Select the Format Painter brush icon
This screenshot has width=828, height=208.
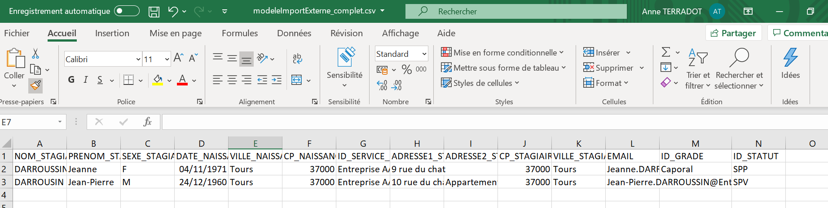[x=35, y=85]
